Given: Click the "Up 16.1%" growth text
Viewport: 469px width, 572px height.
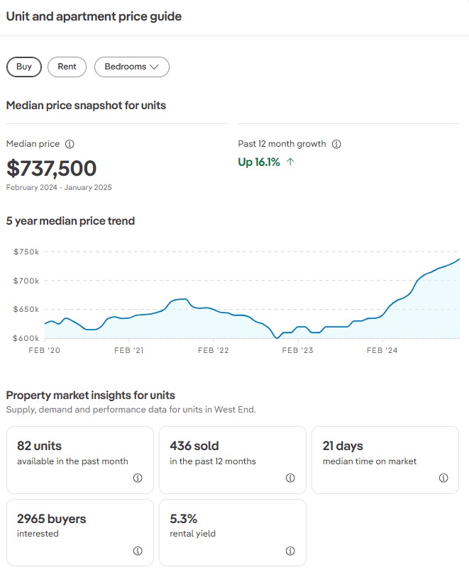Looking at the screenshot, I should click(x=259, y=162).
